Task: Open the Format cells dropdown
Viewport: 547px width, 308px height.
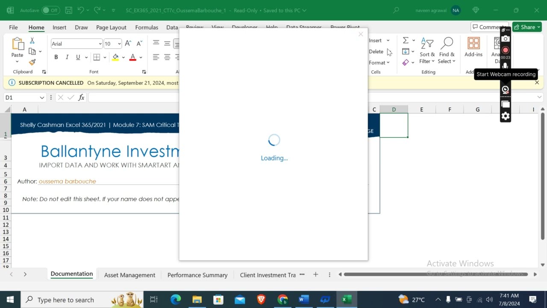Action: coord(379,62)
